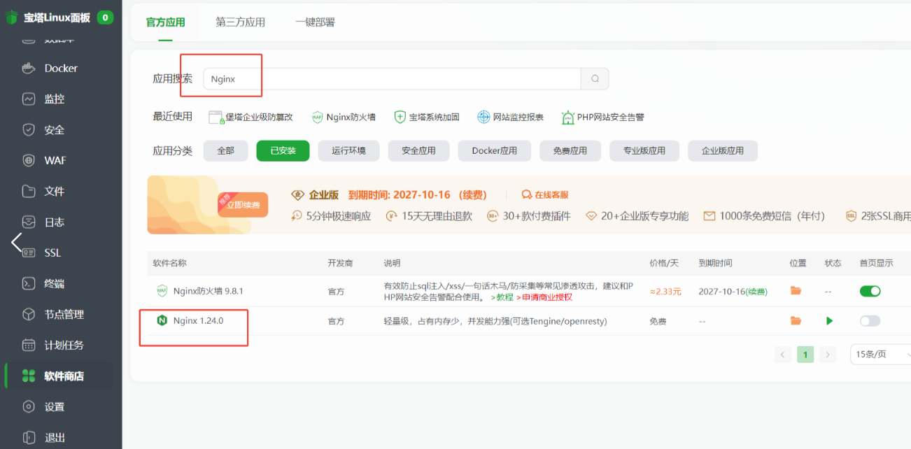The image size is (911, 449).
Task: Click the 续费 link in the 企业版 banner
Action: (x=473, y=195)
